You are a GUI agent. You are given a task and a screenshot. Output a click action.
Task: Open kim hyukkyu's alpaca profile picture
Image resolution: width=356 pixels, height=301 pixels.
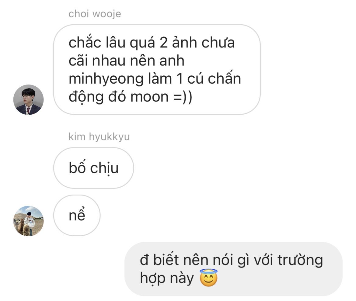click(28, 221)
